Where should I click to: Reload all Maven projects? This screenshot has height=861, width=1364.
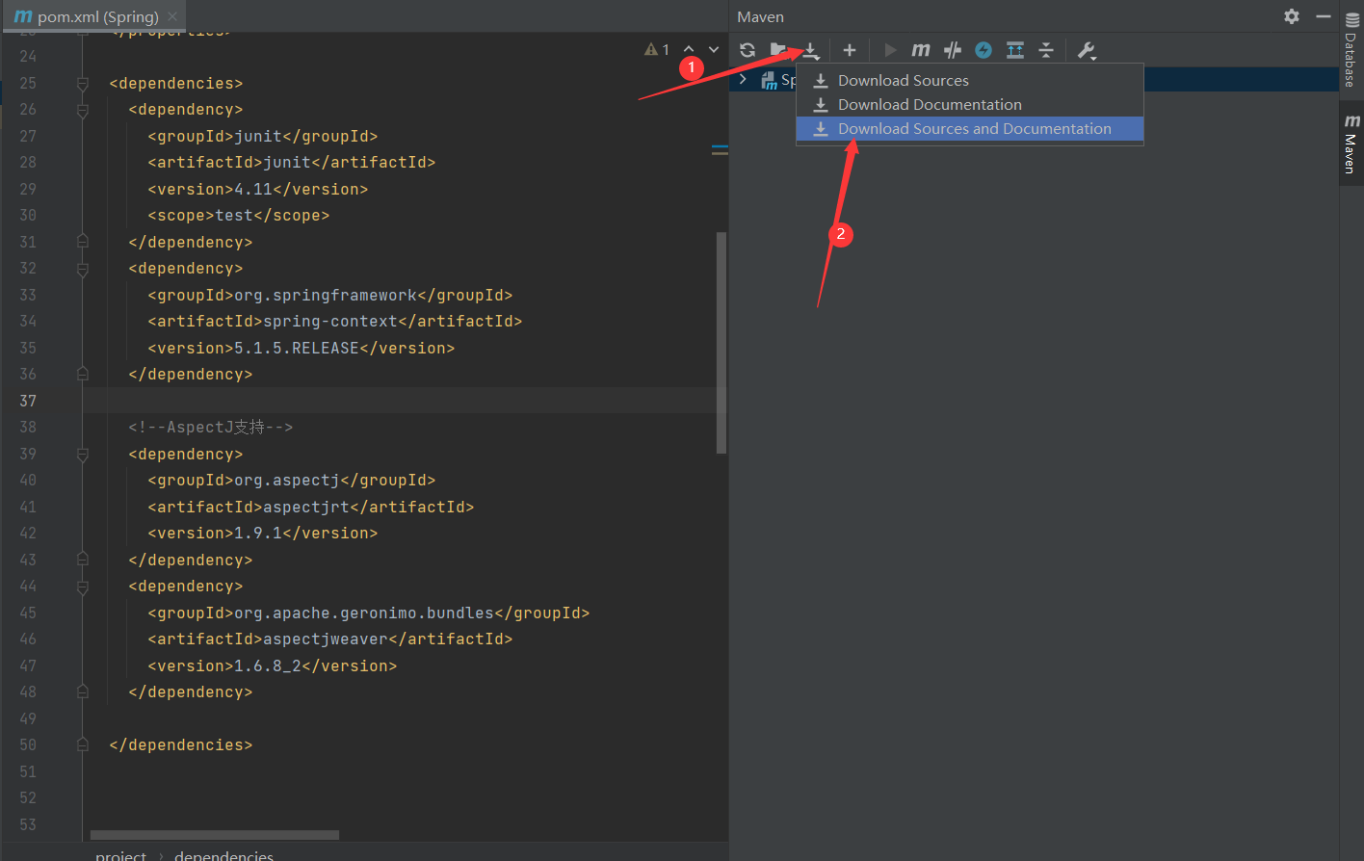(x=748, y=50)
